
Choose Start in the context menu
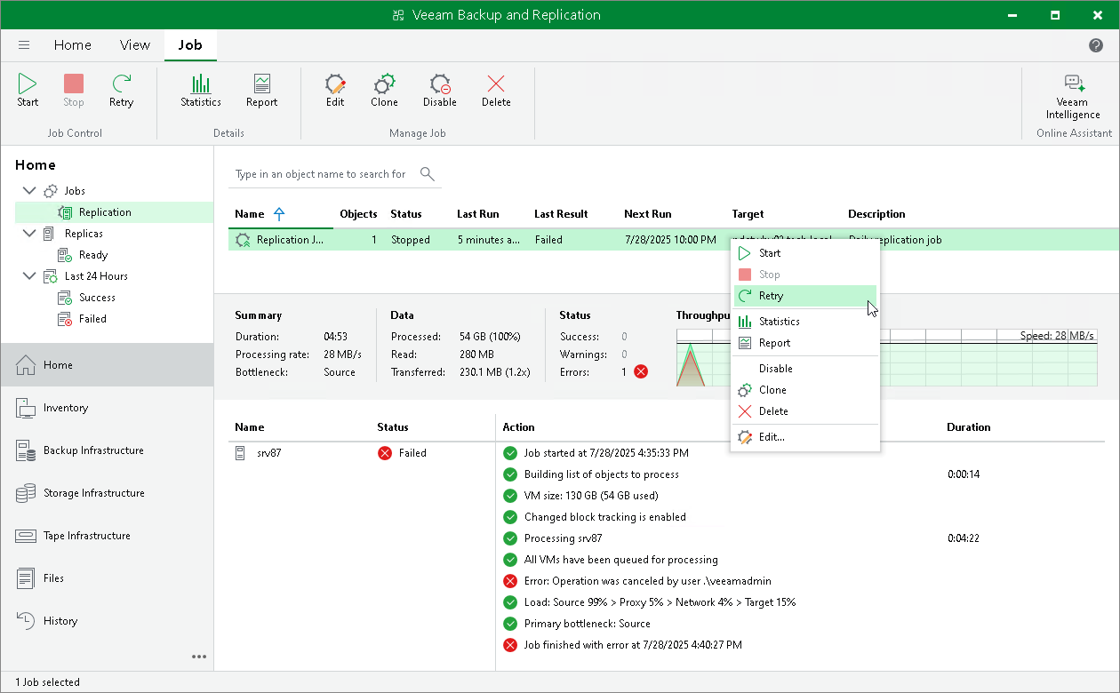coord(805,253)
